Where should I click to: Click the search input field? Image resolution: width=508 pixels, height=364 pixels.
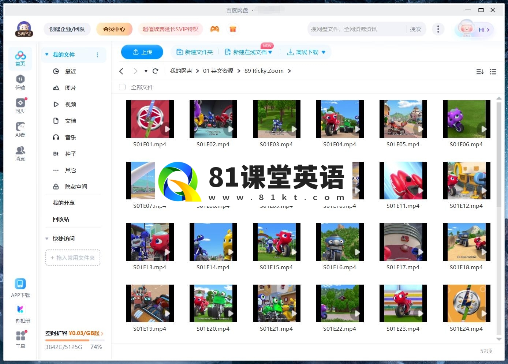(357, 29)
